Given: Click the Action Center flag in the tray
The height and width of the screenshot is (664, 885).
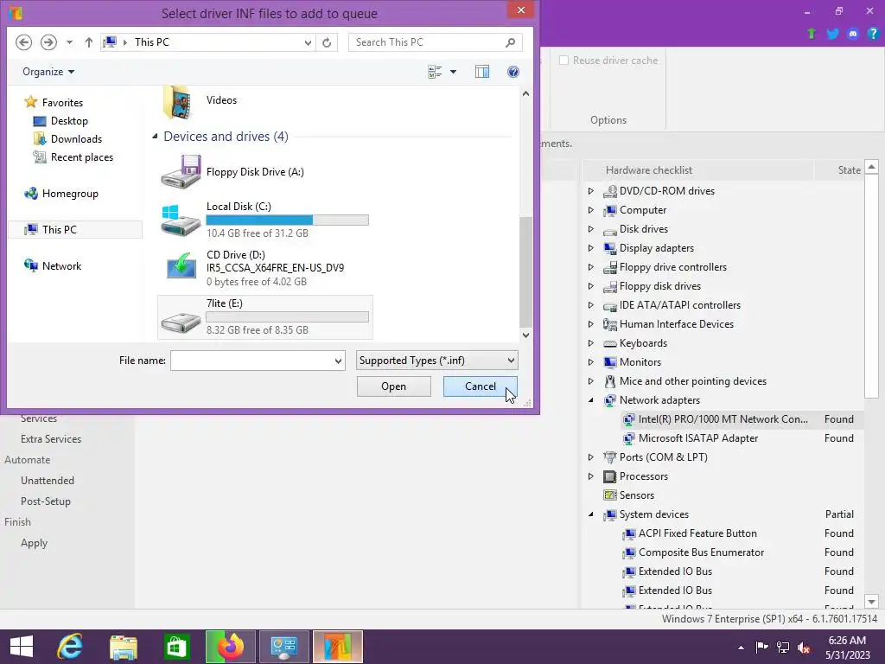Looking at the screenshot, I should (x=761, y=647).
